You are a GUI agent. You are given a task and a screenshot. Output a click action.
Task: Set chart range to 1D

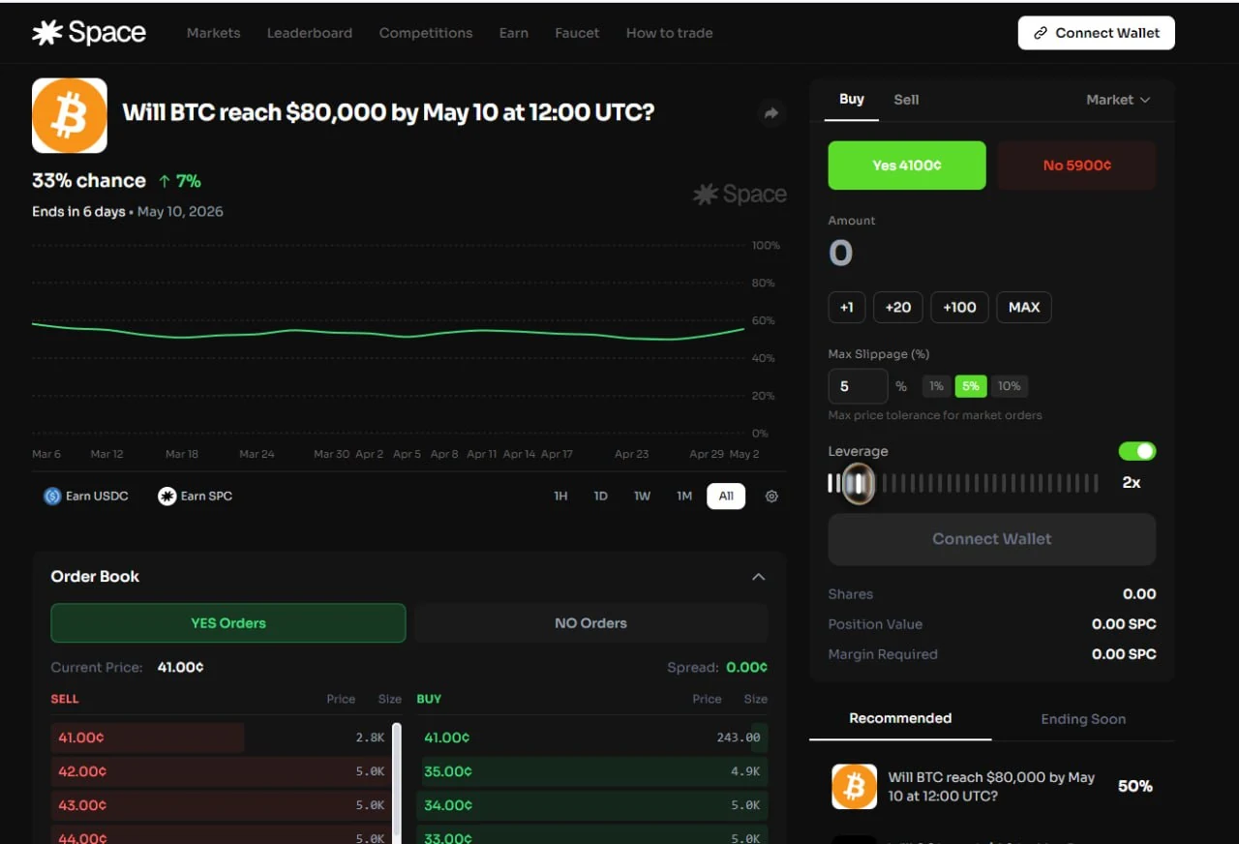point(601,497)
